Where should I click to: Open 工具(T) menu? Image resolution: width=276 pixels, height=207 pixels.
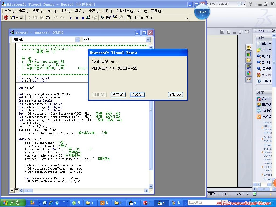(x=108, y=11)
